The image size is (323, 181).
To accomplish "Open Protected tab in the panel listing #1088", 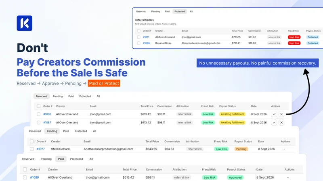I will point(85,96).
